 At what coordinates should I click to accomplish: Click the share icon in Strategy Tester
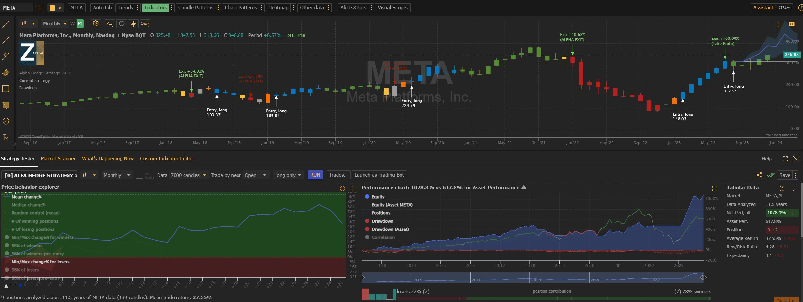pyautogui.click(x=759, y=175)
